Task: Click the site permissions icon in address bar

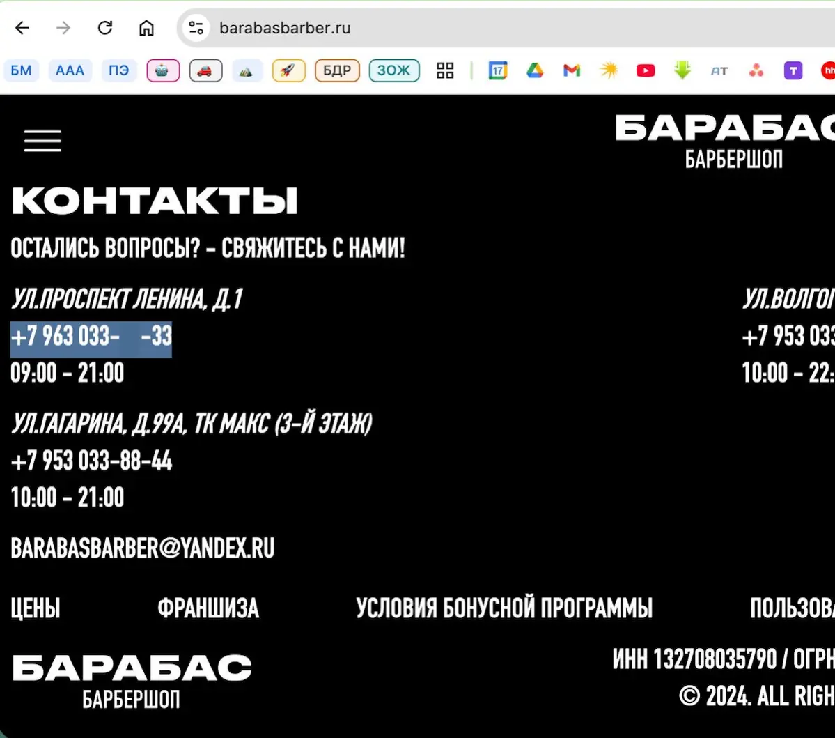Action: (x=195, y=28)
